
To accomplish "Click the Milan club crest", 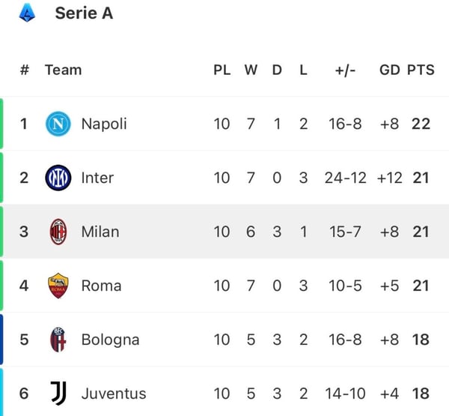I will click(58, 232).
